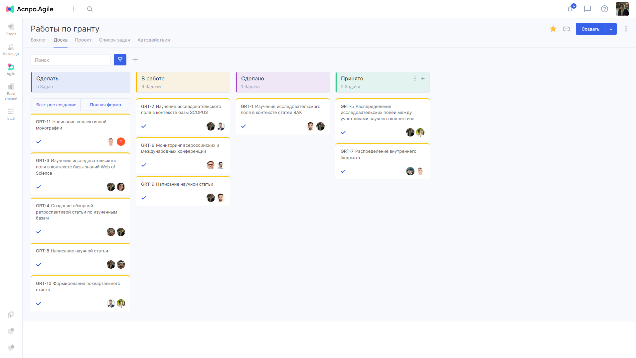The height and width of the screenshot is (358, 636).
Task: Open the Старт sidebar section
Action: click(11, 30)
